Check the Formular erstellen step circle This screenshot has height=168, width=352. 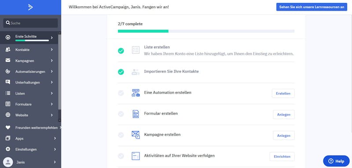click(x=121, y=114)
